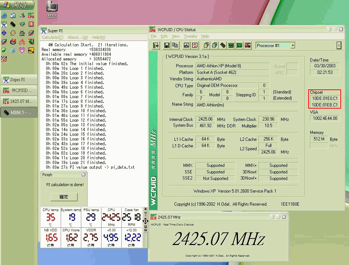Click the Copy icon in WCPUID toolbar
Viewport: 349px width, 265px height.
(175, 45)
